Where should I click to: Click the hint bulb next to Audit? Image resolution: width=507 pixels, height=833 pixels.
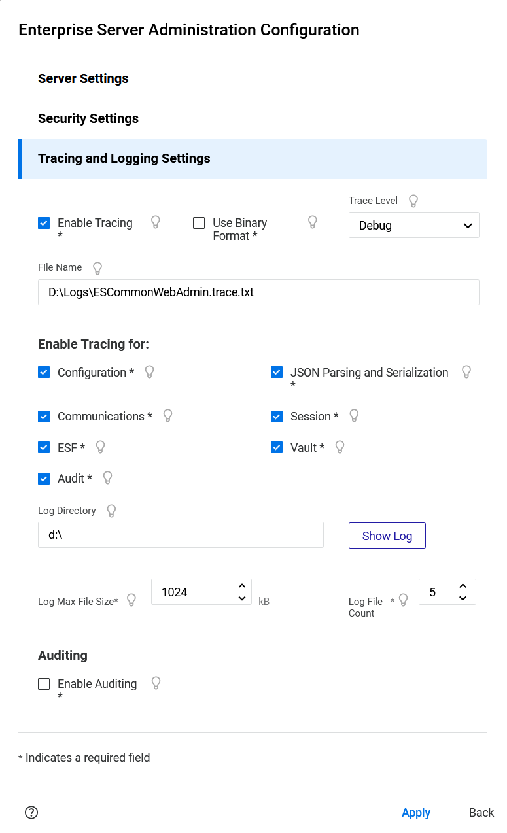[x=107, y=477]
